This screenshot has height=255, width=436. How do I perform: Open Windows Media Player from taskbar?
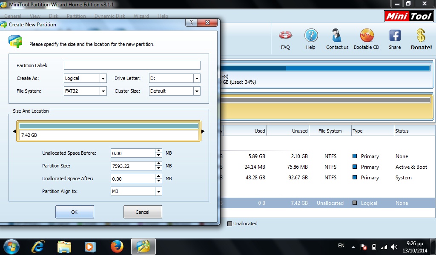click(x=90, y=246)
